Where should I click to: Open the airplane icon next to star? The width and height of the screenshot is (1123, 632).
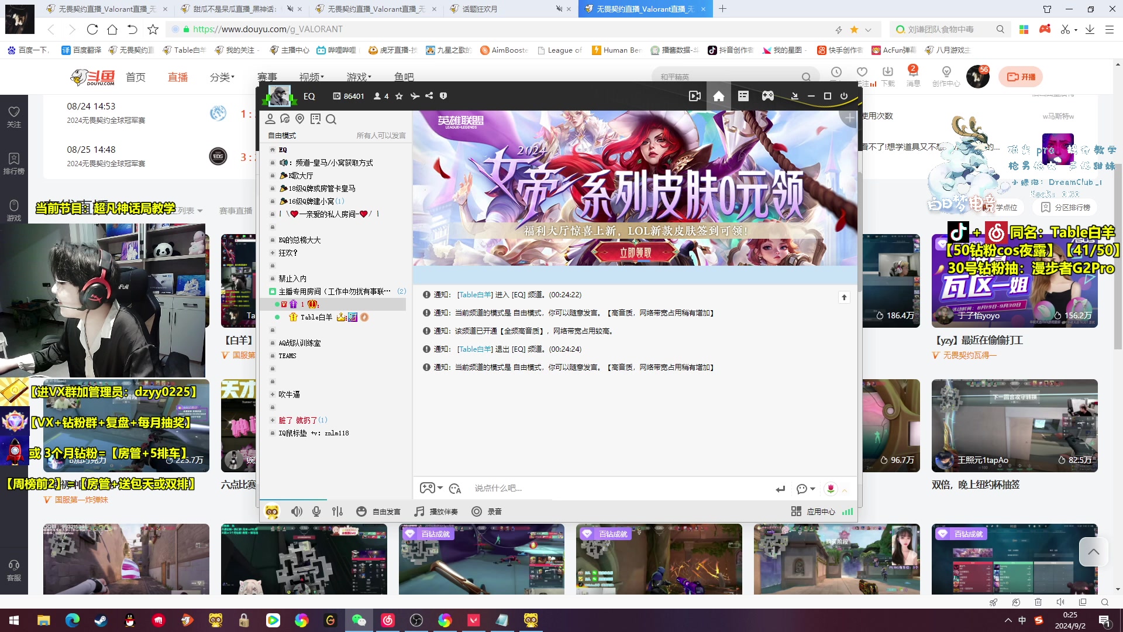tap(415, 96)
